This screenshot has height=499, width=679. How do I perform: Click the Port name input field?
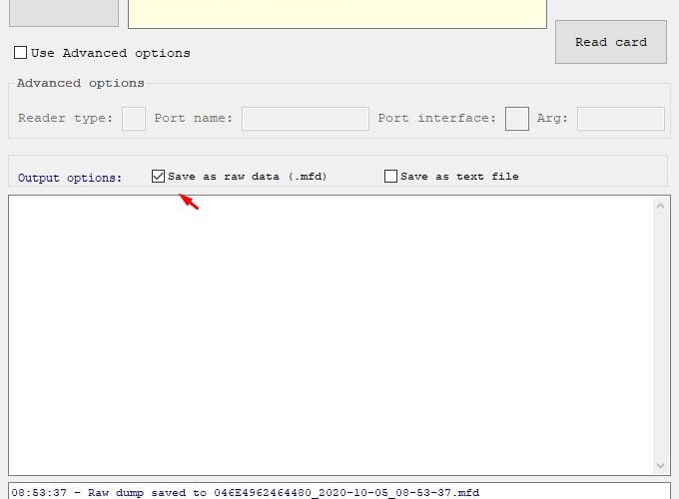click(306, 119)
